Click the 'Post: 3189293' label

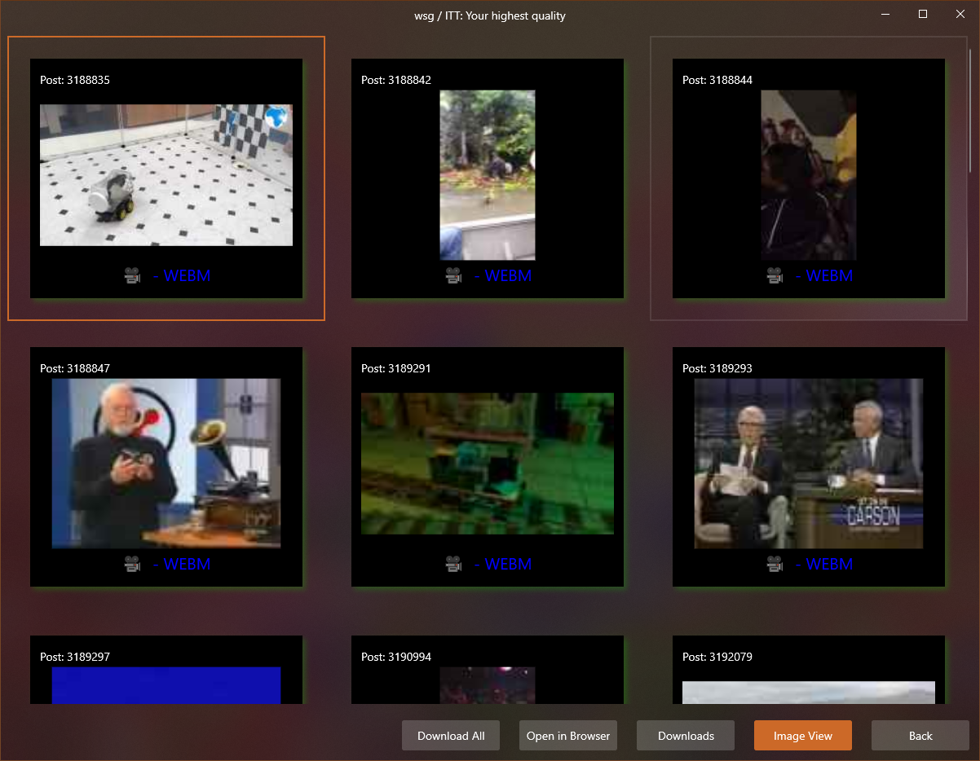click(x=717, y=368)
